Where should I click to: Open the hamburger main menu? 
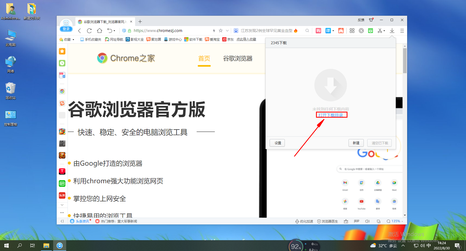[402, 31]
